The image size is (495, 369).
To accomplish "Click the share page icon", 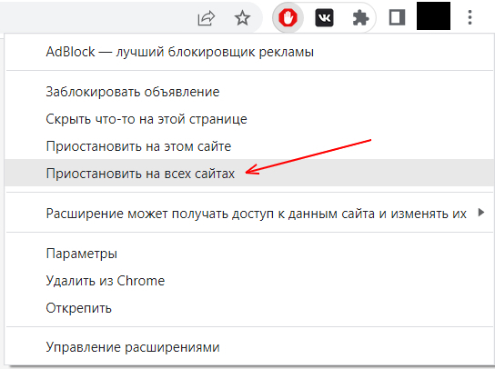I will tap(207, 18).
